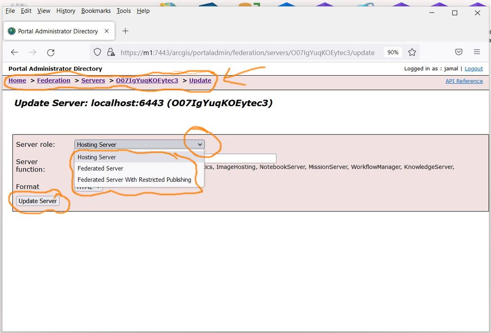Click the 90% zoom level indicator
This screenshot has height=333, width=491.
click(393, 52)
